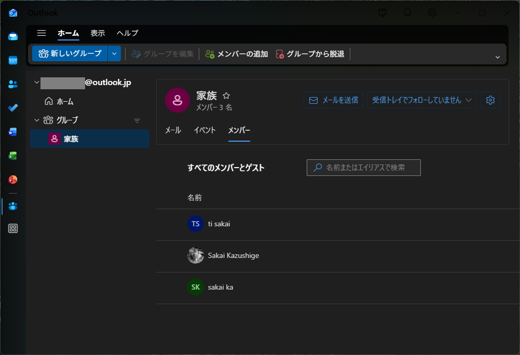
Task: Click the filter icon next to グループ
Action: tap(137, 120)
